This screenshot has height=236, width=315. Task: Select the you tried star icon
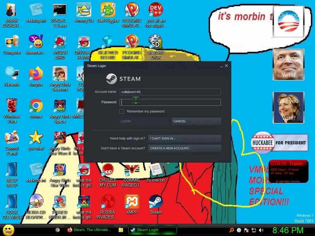pos(36,140)
